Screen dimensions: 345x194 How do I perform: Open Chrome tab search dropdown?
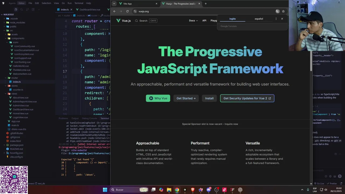tap(114, 4)
